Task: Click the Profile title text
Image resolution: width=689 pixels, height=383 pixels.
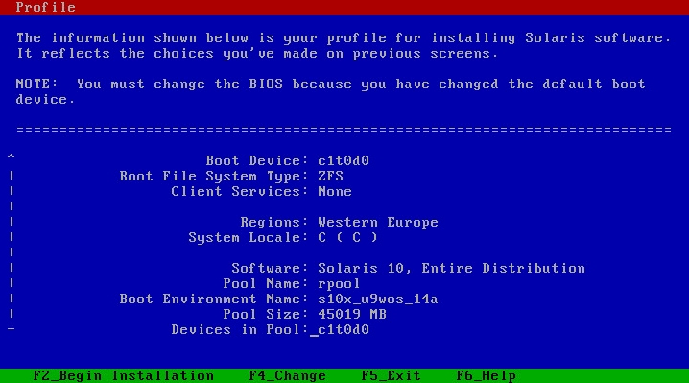Action: pos(46,7)
